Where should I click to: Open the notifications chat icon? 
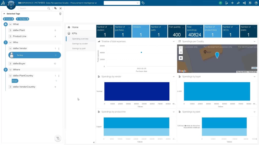pos(226,3)
